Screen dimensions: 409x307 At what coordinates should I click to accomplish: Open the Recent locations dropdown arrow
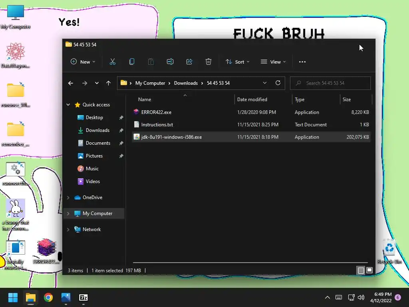click(97, 83)
